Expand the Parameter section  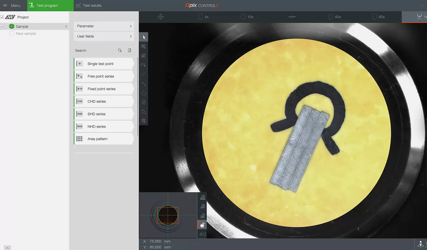pos(104,26)
